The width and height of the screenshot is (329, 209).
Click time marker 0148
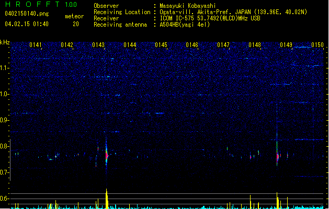[x=255, y=45]
